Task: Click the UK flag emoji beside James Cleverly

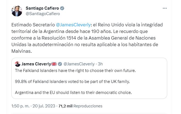Action: 54,64
